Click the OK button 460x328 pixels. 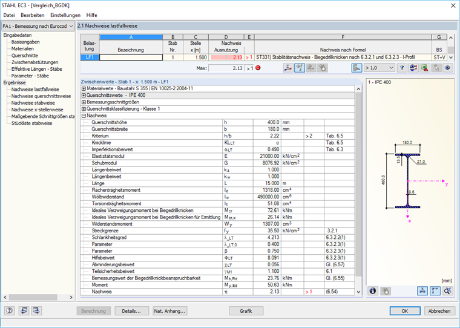coord(405,311)
